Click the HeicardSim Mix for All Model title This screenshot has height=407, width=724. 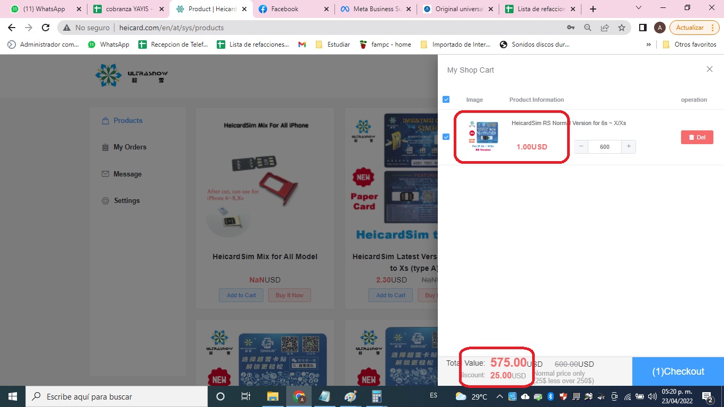265,256
